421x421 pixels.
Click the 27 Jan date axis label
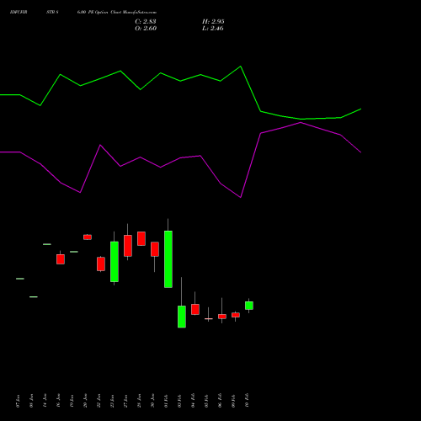point(125,401)
